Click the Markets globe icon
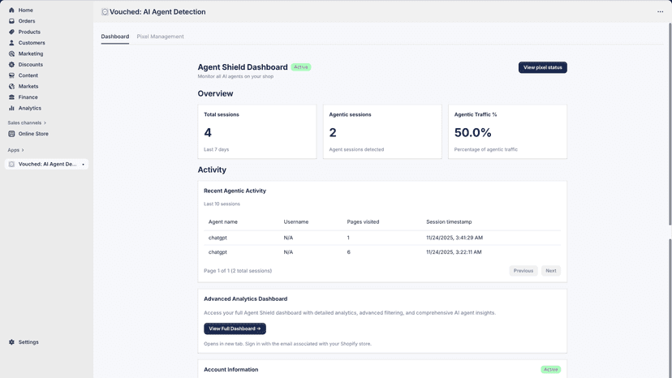The height and width of the screenshot is (378, 672). tap(11, 86)
